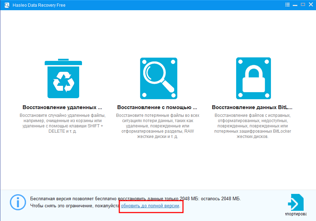Open the menu list icon in title bar

pos(287,5)
